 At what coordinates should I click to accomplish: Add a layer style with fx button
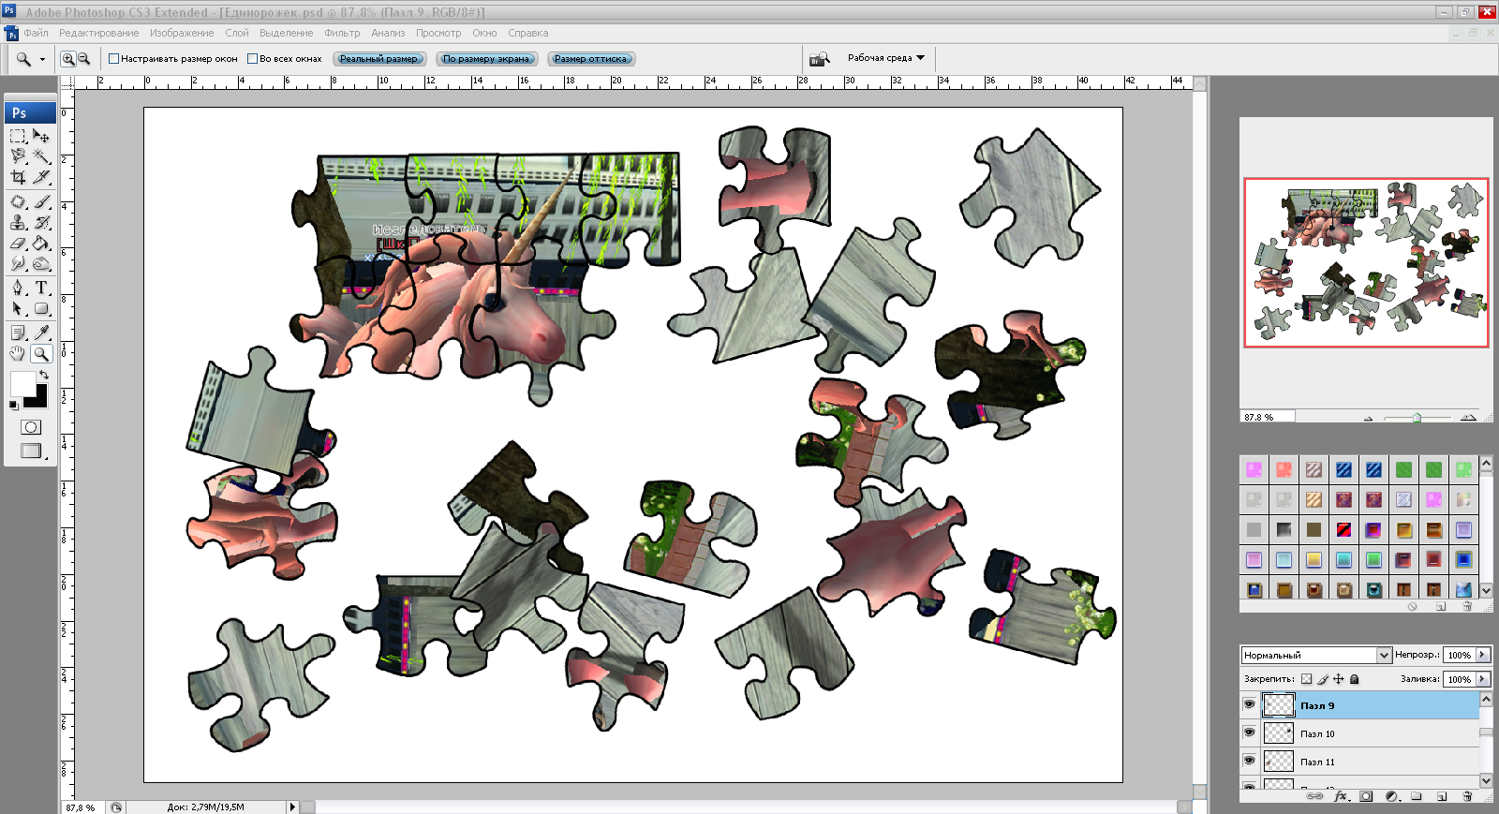(1341, 796)
